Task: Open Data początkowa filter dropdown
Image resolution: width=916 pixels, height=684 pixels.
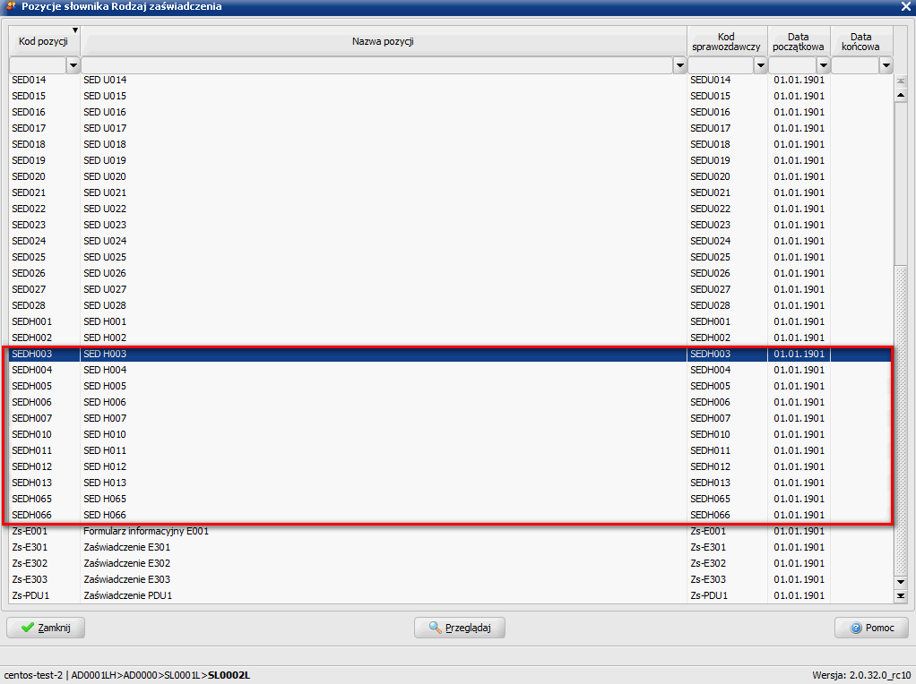Action: click(823, 65)
